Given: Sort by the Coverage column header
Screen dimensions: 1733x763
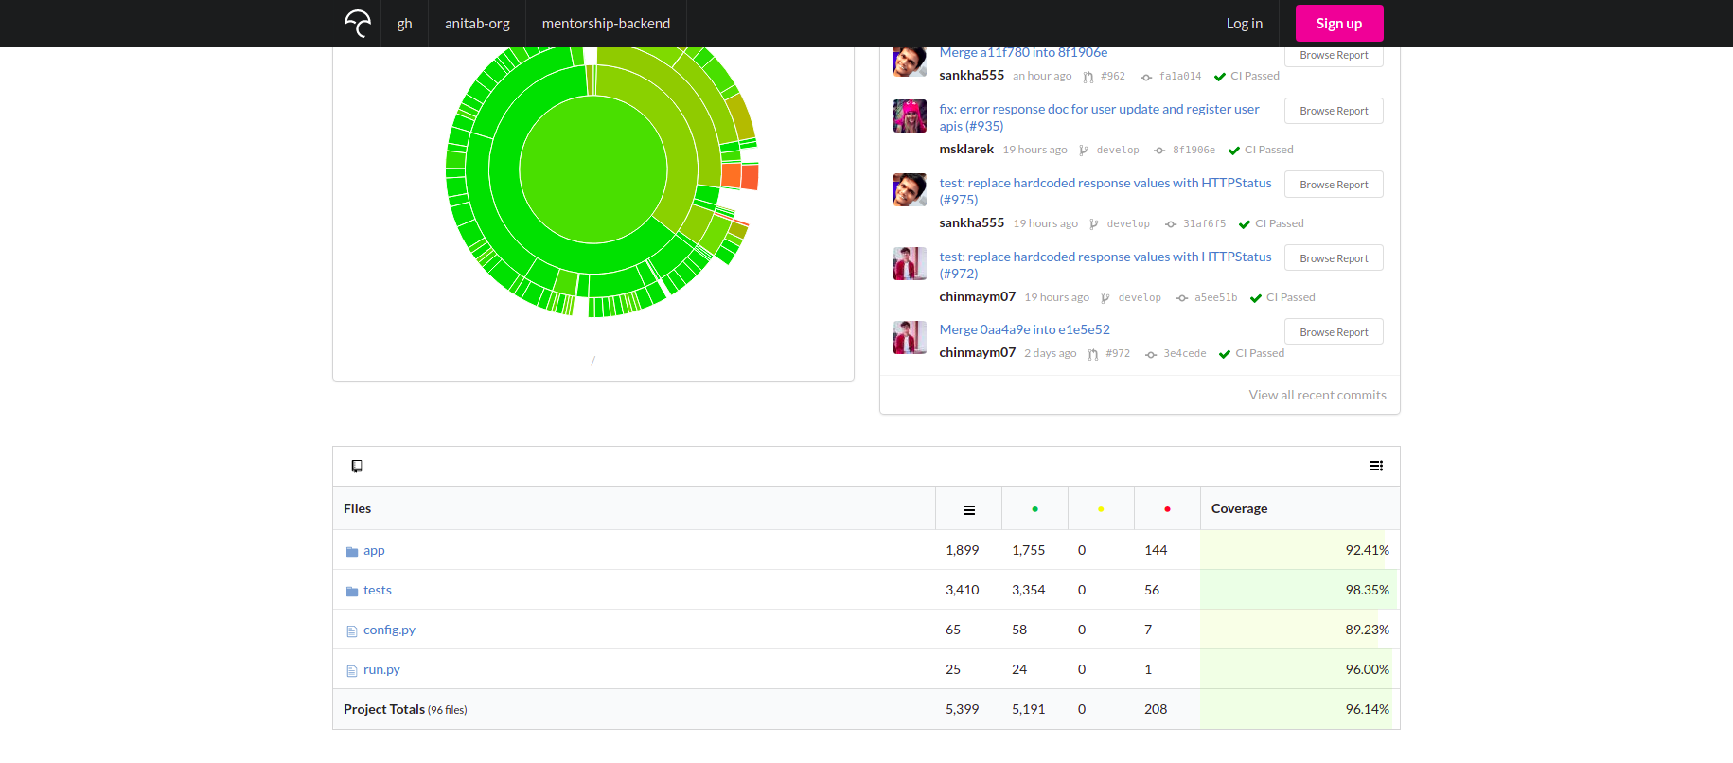Looking at the screenshot, I should (x=1239, y=508).
